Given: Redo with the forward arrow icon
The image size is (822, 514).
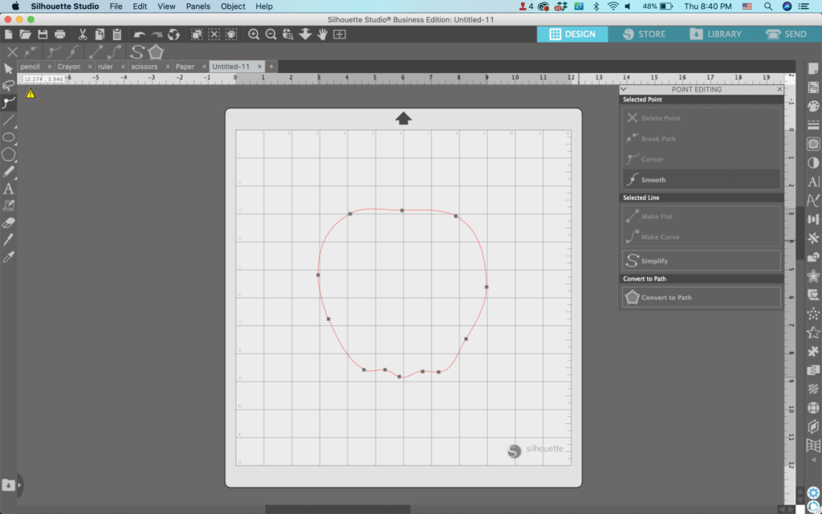Looking at the screenshot, I should (x=157, y=35).
